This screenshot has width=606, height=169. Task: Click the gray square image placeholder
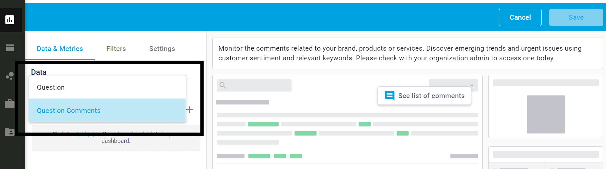click(546, 114)
